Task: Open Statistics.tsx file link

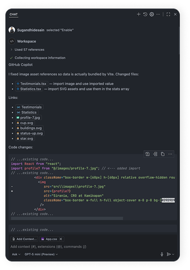Action: 29,89
